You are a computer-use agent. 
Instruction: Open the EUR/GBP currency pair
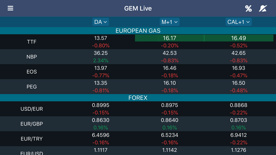tap(32, 124)
